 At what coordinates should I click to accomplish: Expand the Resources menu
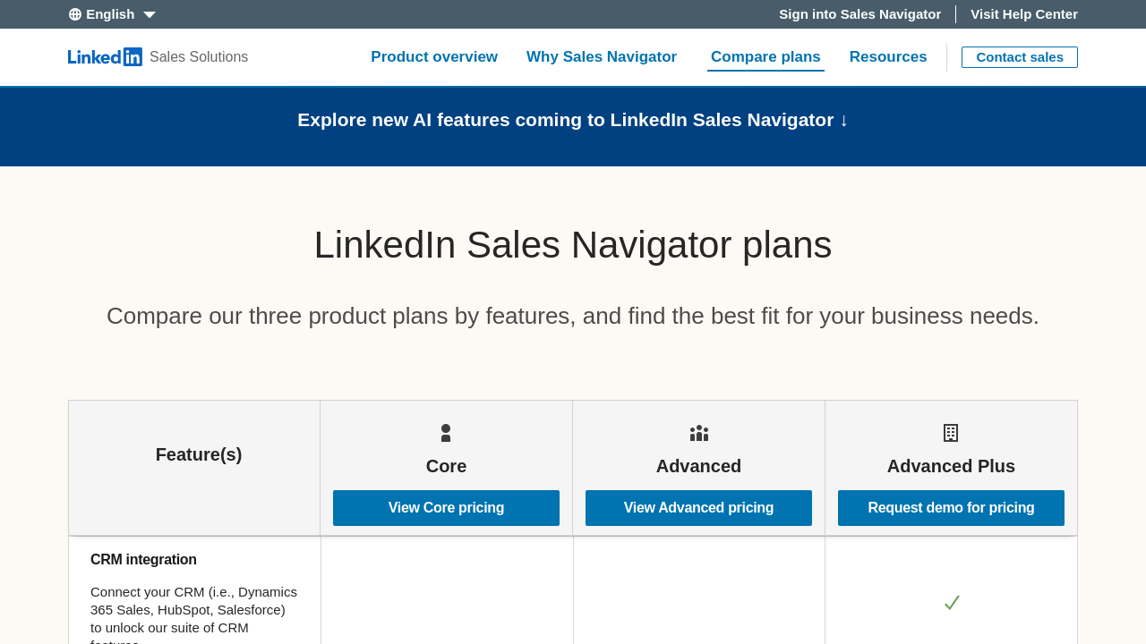point(888,55)
